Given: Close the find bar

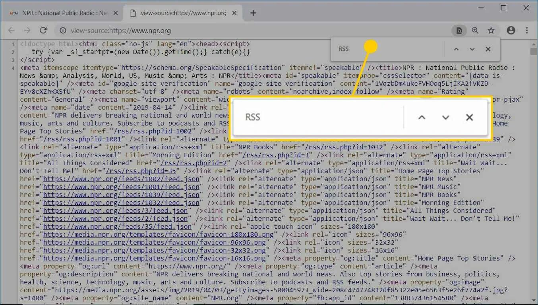Looking at the screenshot, I should coord(488,49).
